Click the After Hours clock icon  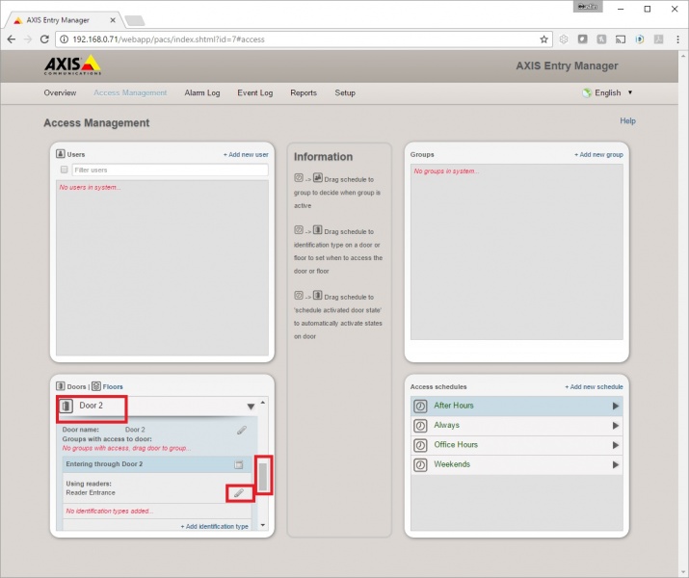pyautogui.click(x=420, y=406)
